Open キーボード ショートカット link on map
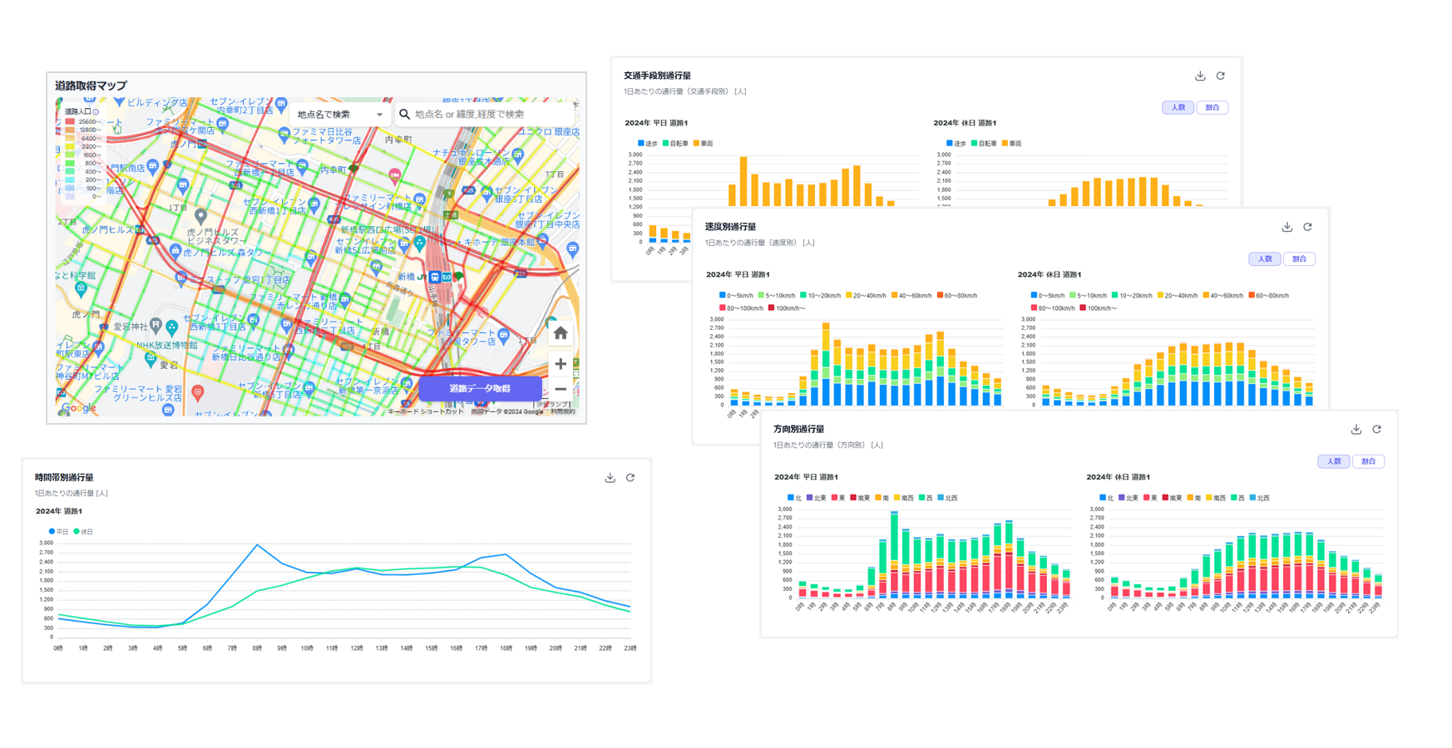 click(425, 411)
